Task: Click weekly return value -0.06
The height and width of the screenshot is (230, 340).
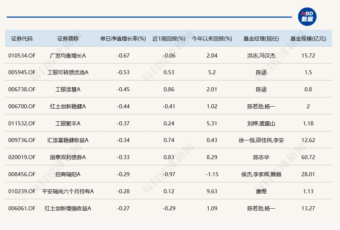Action: [x=169, y=55]
